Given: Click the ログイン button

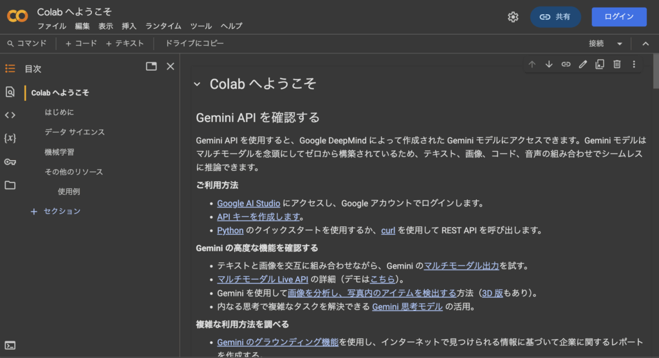Looking at the screenshot, I should click(x=618, y=17).
